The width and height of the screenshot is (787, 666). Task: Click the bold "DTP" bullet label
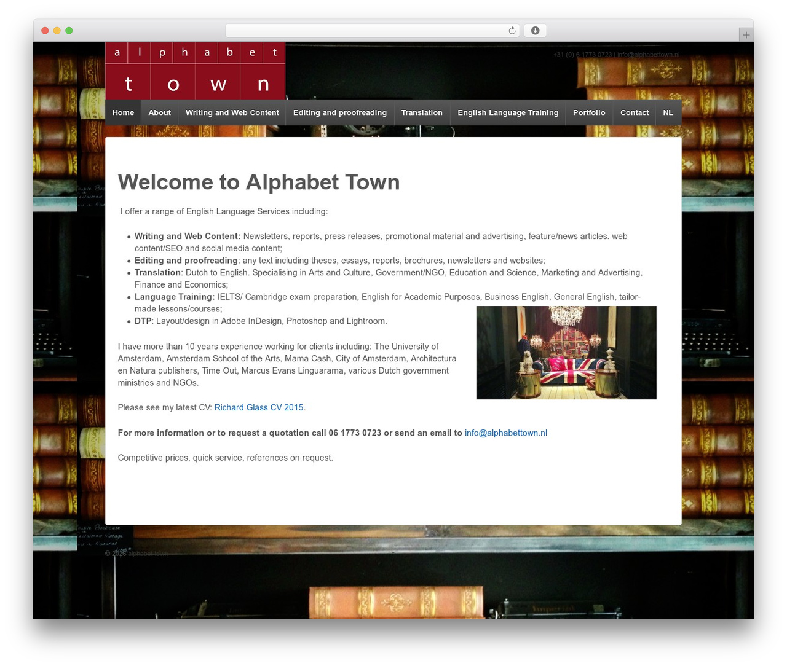[x=143, y=321]
